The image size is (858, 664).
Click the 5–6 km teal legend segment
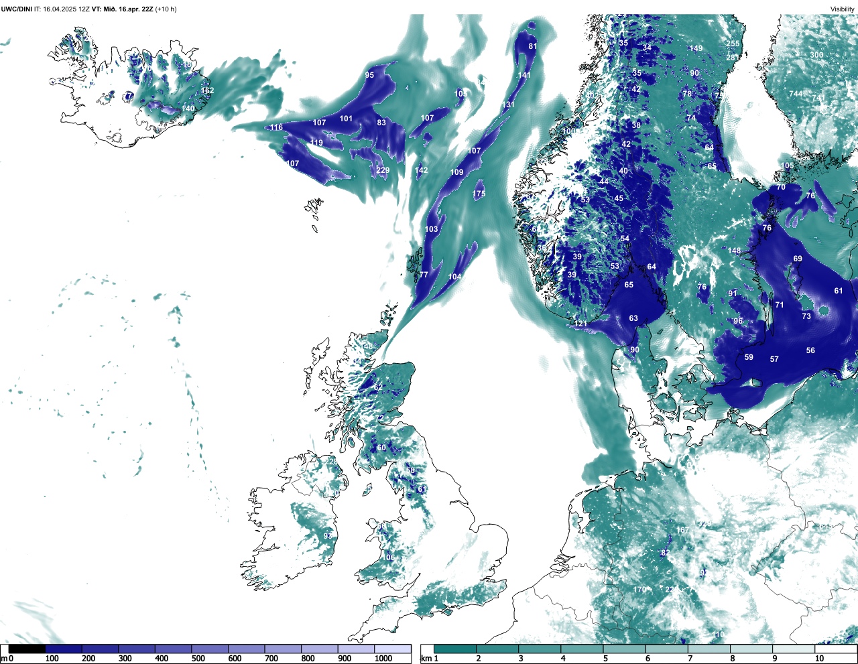coord(624,649)
